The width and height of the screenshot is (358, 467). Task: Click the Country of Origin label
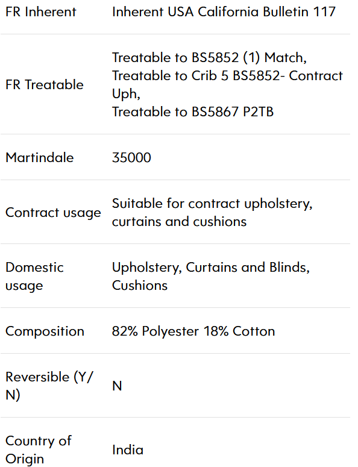tap(39, 450)
